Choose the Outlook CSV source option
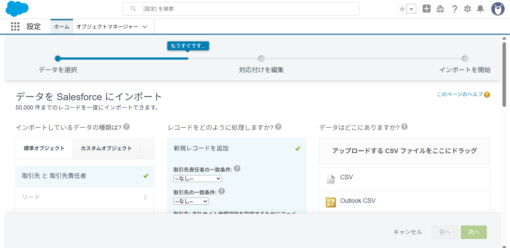The image size is (510, 248). pyautogui.click(x=404, y=202)
